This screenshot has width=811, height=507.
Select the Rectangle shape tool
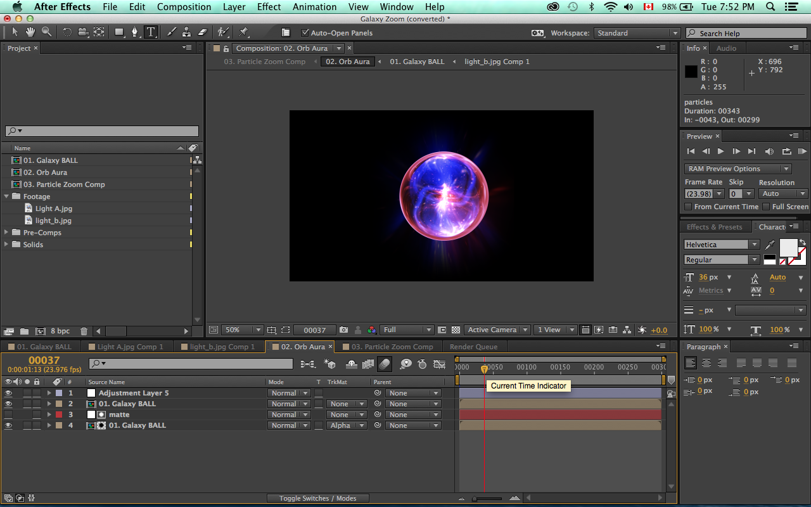coord(119,32)
